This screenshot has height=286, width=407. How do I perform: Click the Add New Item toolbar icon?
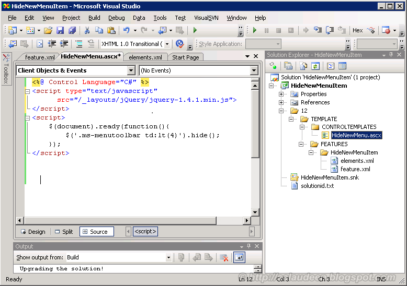coord(30,30)
